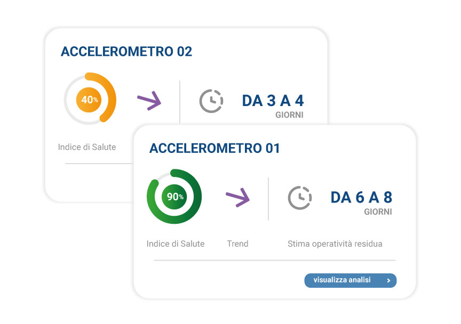Click the DA 3 A 4 estimate text
Screen dimensions: 461x324
tap(273, 100)
